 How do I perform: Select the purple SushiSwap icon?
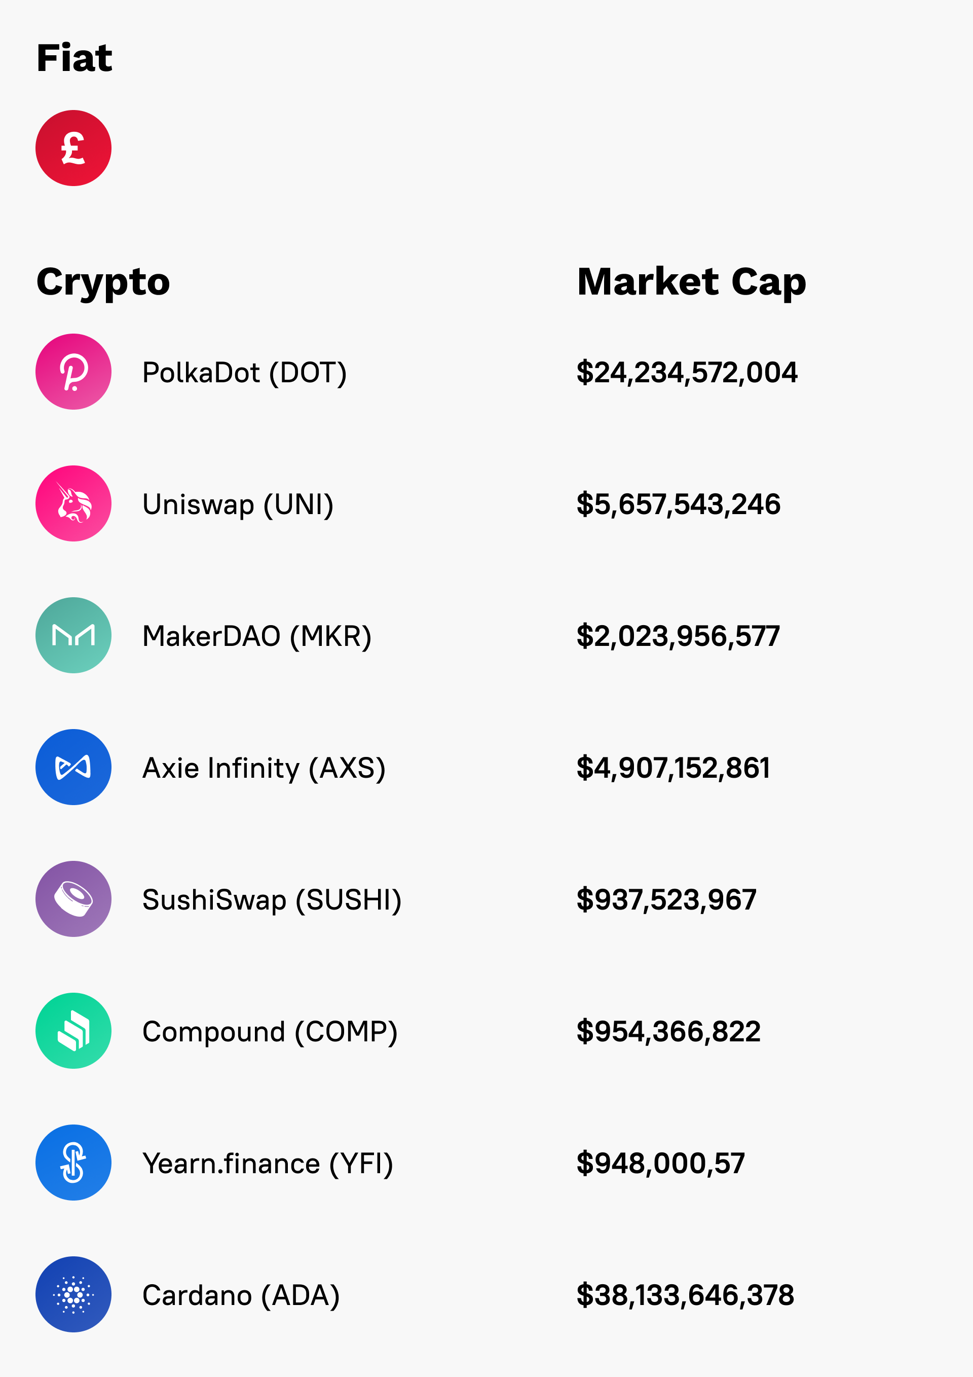(x=73, y=899)
